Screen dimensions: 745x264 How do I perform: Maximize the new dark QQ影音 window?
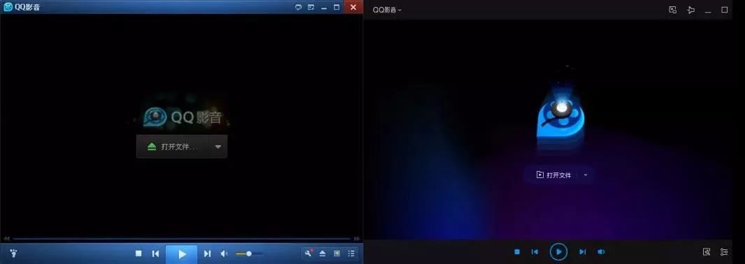[725, 10]
